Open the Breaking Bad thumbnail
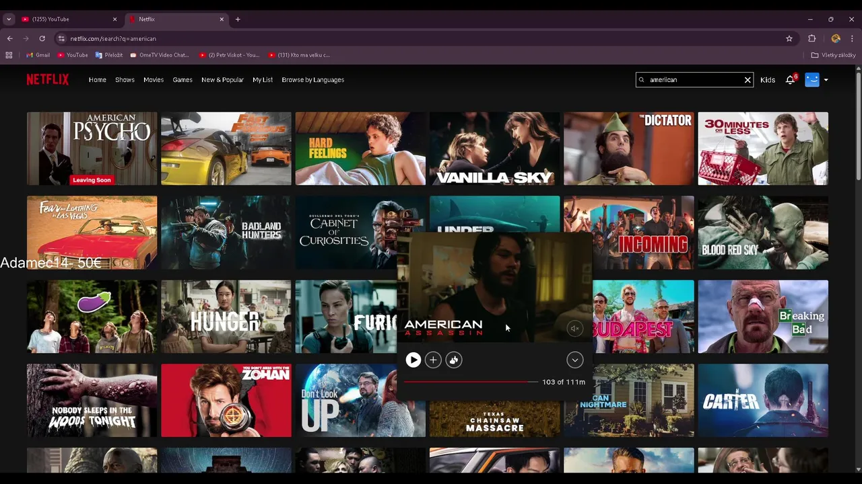This screenshot has height=484, width=862. click(763, 317)
